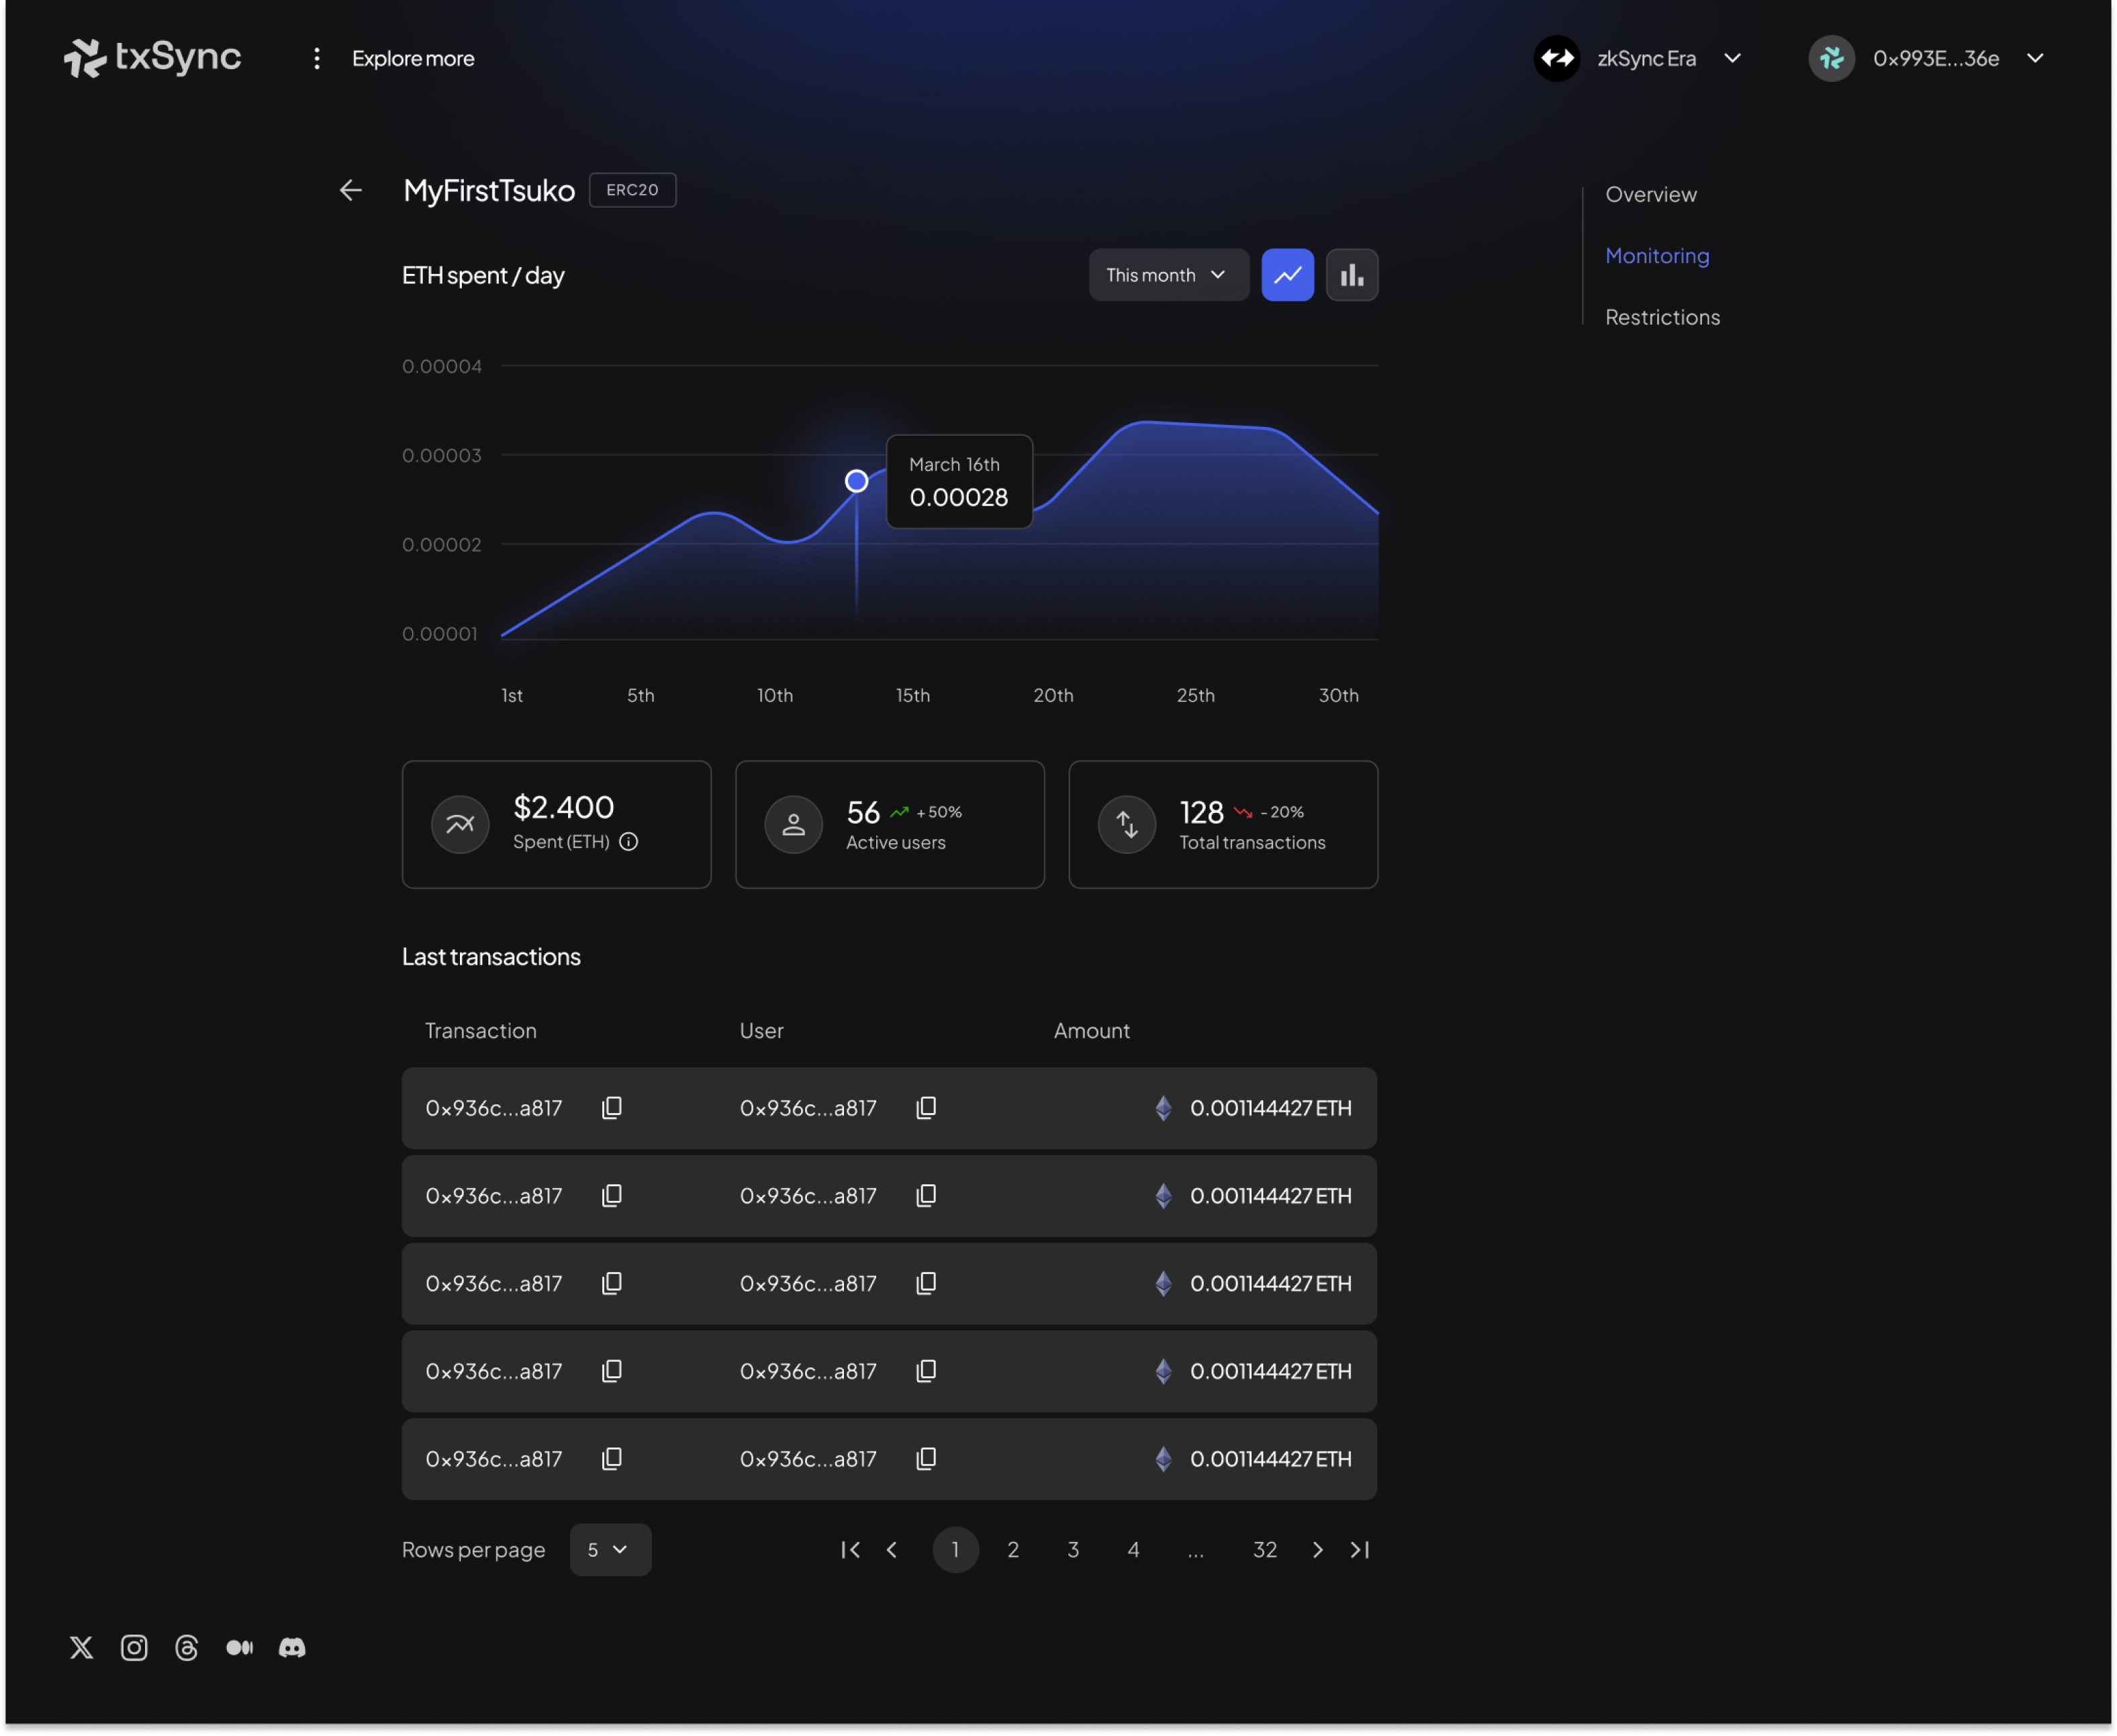Open the Restrictions section
The height and width of the screenshot is (1736, 2117).
pyautogui.click(x=1663, y=317)
